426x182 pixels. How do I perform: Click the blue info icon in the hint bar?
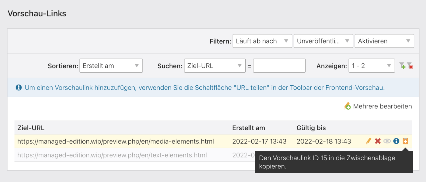19,88
